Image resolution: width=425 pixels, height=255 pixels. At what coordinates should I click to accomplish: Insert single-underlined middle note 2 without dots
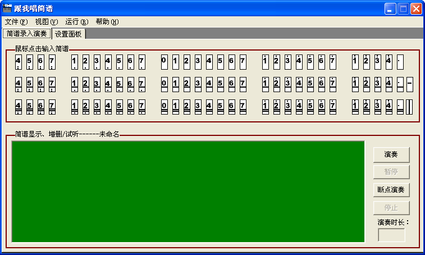[187, 85]
